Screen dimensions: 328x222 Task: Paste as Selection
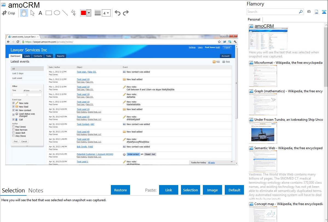point(191,190)
